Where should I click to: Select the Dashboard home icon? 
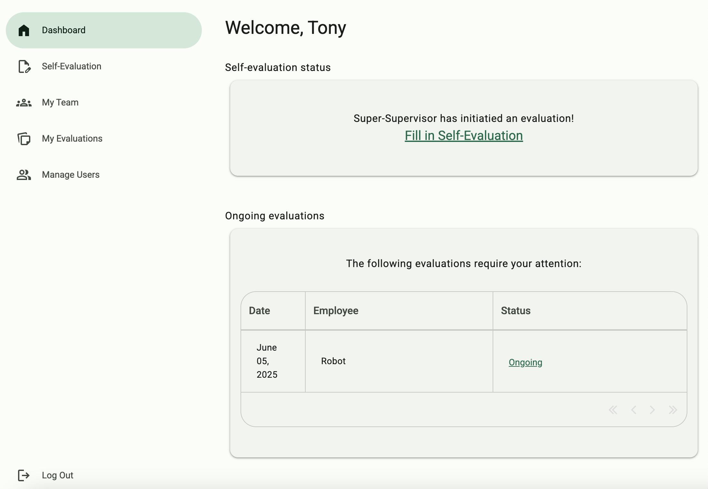(x=23, y=30)
